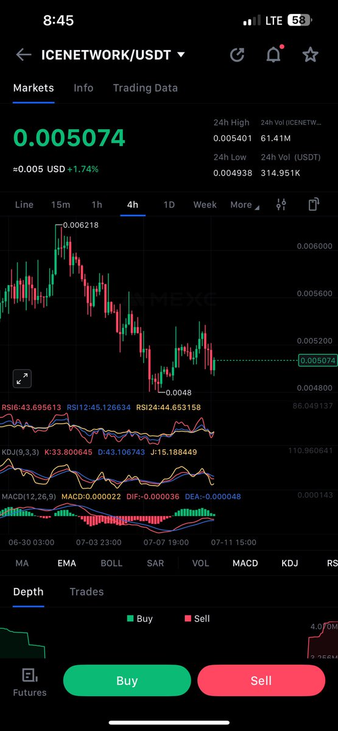Tap the green Buy button
The width and height of the screenshot is (338, 731).
[127, 680]
